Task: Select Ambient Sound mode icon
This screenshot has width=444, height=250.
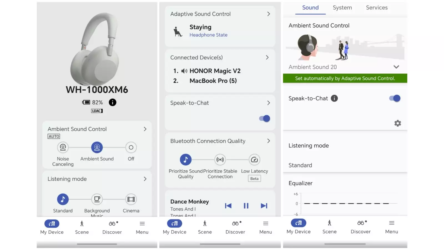Action: pos(97,147)
